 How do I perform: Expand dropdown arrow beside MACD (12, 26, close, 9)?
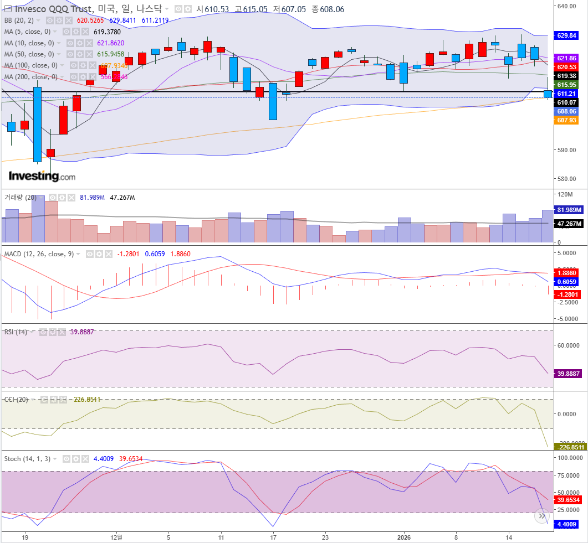(x=78, y=254)
